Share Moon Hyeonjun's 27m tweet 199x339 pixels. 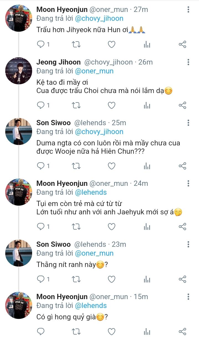click(x=182, y=44)
